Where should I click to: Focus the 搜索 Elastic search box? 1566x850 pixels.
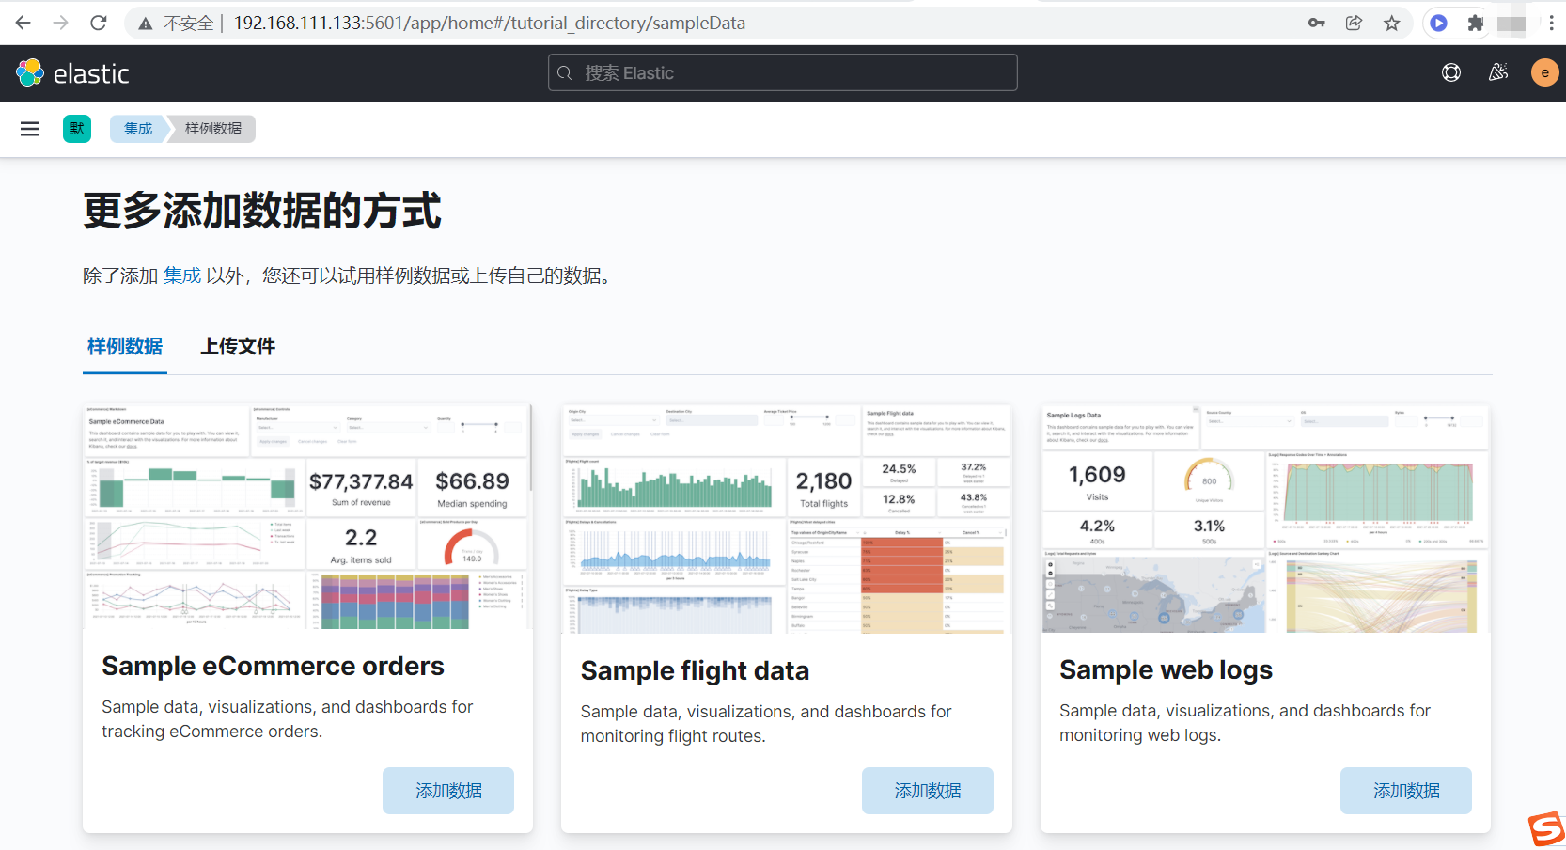tap(782, 72)
